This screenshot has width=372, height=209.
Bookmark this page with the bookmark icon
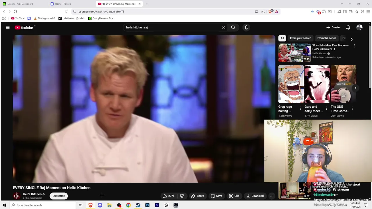click(67, 12)
